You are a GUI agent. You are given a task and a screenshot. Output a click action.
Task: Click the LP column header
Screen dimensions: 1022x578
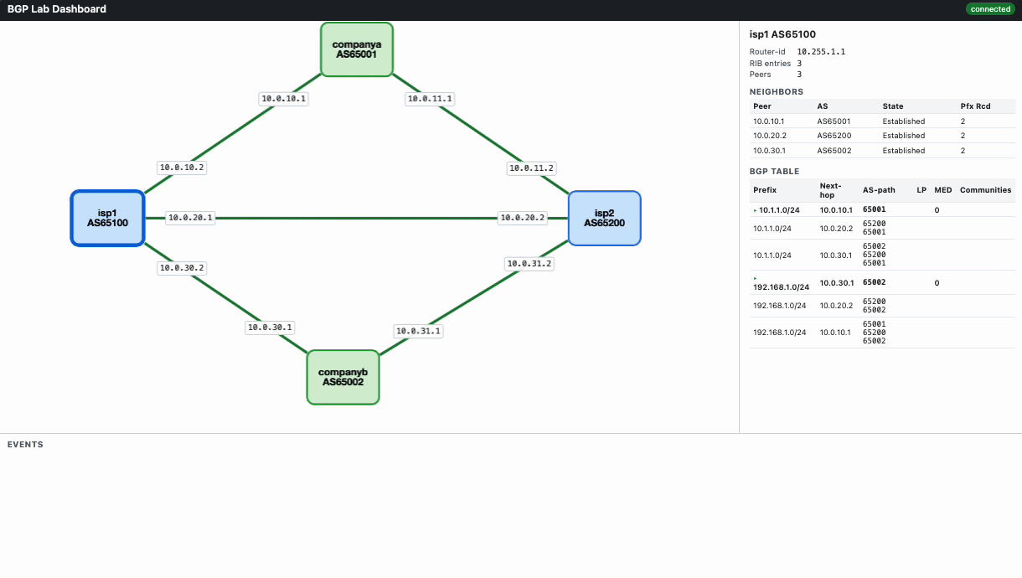(921, 190)
